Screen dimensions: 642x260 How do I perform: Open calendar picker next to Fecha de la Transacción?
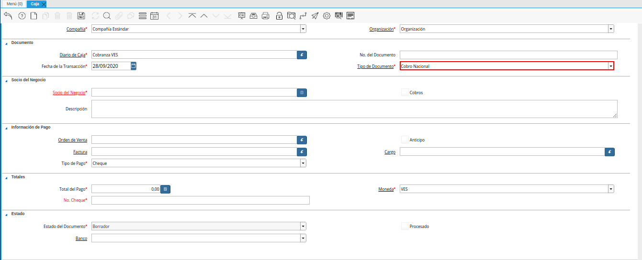tap(134, 66)
